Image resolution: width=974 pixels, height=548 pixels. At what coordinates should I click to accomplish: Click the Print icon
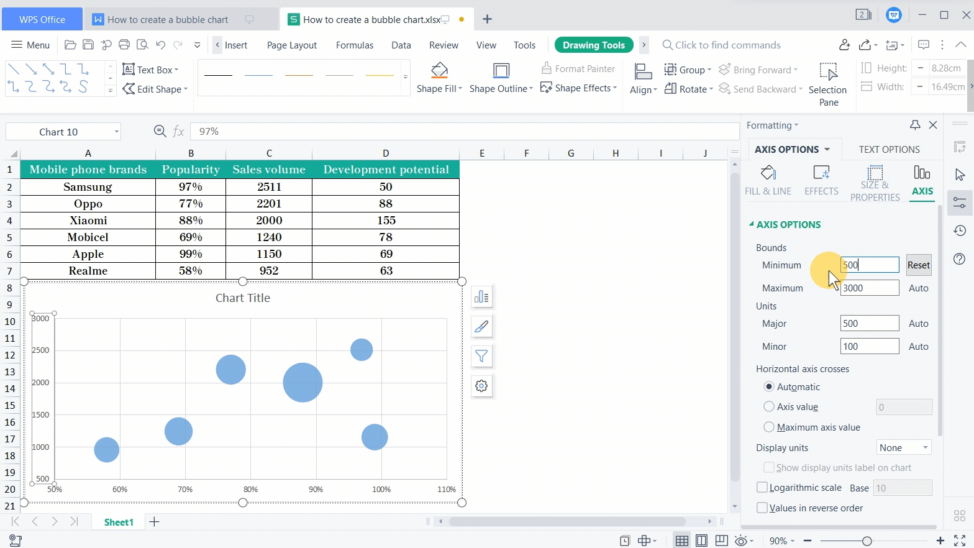click(x=124, y=45)
